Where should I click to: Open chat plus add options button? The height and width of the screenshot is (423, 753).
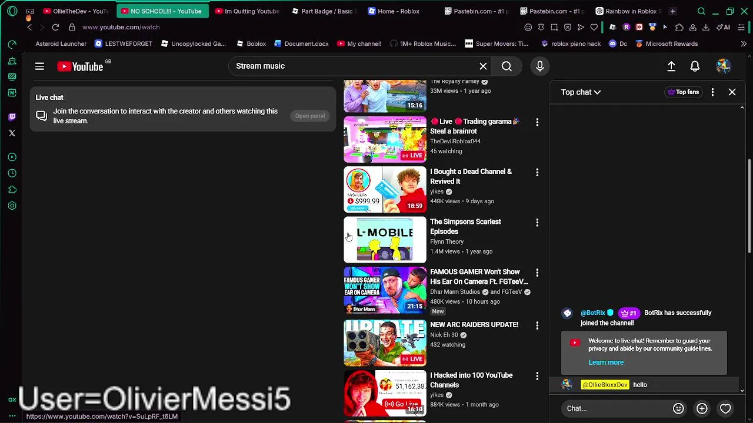[702, 408]
